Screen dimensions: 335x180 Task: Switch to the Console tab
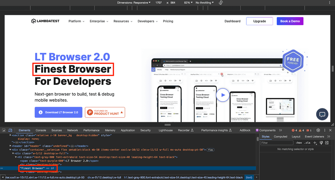pos(41,130)
